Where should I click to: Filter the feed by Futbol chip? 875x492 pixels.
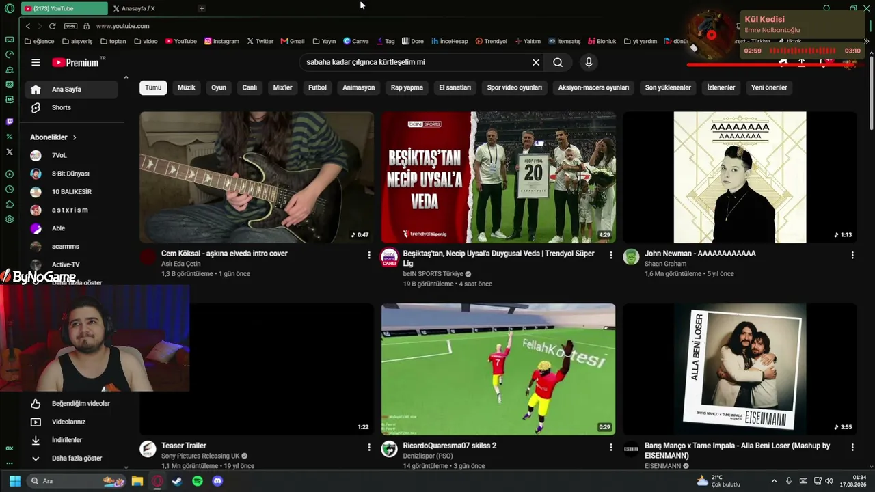317,87
